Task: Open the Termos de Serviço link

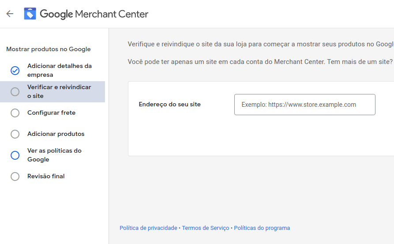Action: click(206, 228)
